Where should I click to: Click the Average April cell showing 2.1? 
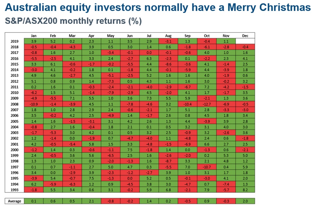tap(92, 201)
